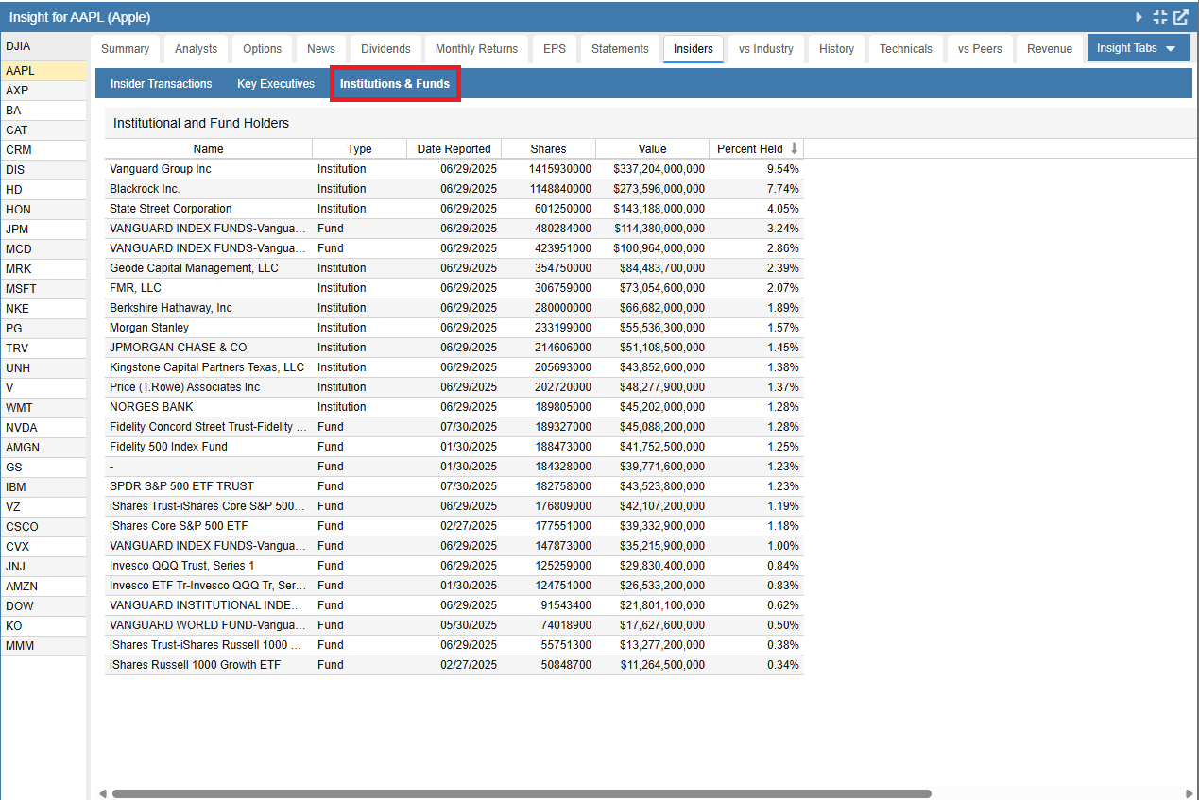Click State Street Corporation name cell

[x=208, y=209]
